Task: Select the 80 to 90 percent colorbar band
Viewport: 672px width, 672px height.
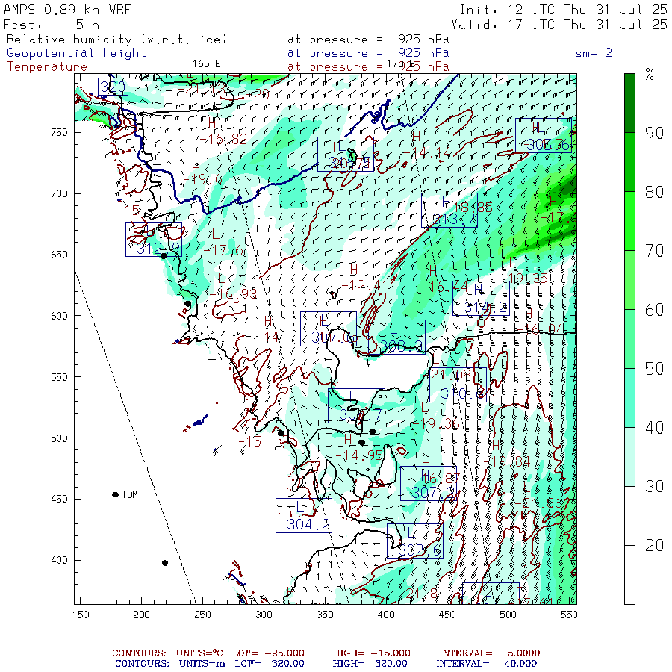Action: point(629,162)
